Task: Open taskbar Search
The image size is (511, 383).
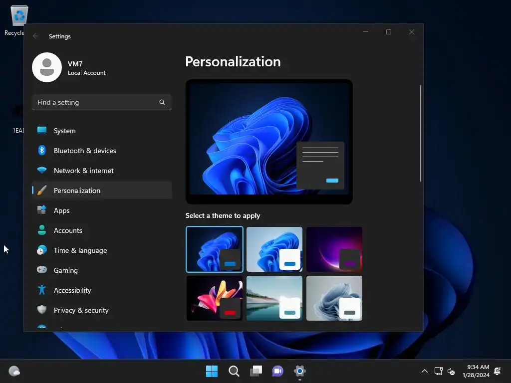Action: tap(234, 371)
